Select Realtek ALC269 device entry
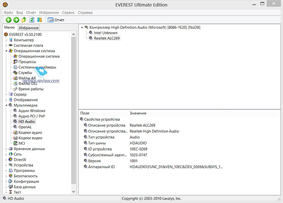The image size is (283, 203). (x=107, y=38)
